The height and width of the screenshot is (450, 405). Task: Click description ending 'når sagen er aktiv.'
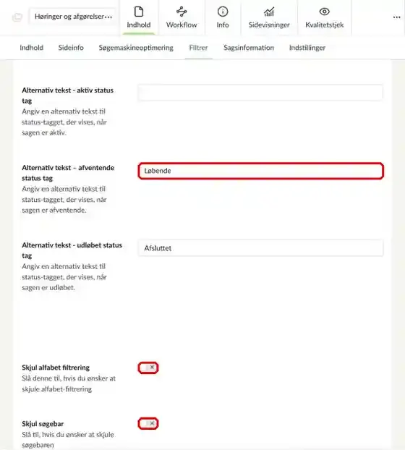point(64,122)
